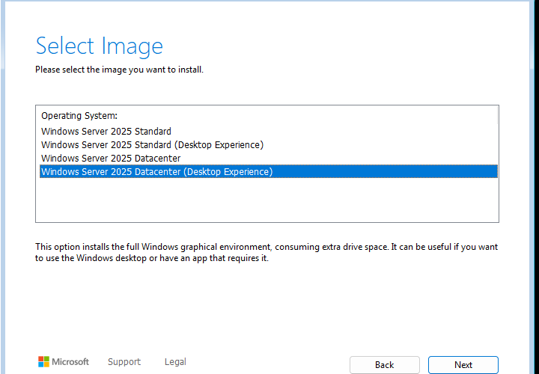This screenshot has height=374, width=539.
Task: Click the Operating System column header
Action: click(x=79, y=116)
